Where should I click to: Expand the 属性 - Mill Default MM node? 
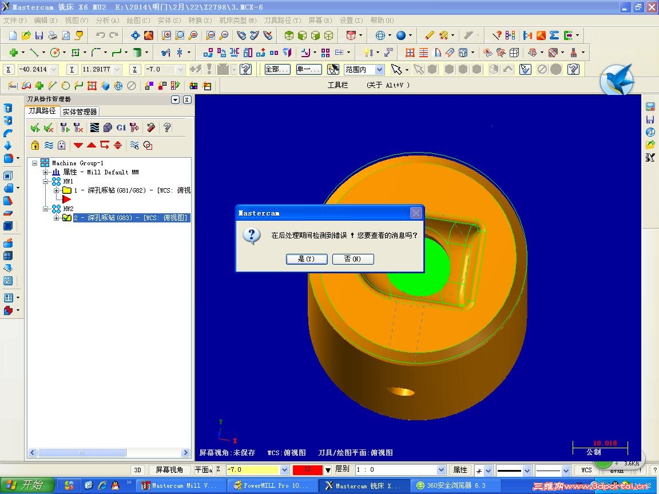[x=45, y=172]
